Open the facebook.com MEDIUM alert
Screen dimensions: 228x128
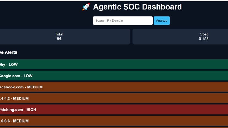coord(114,87)
